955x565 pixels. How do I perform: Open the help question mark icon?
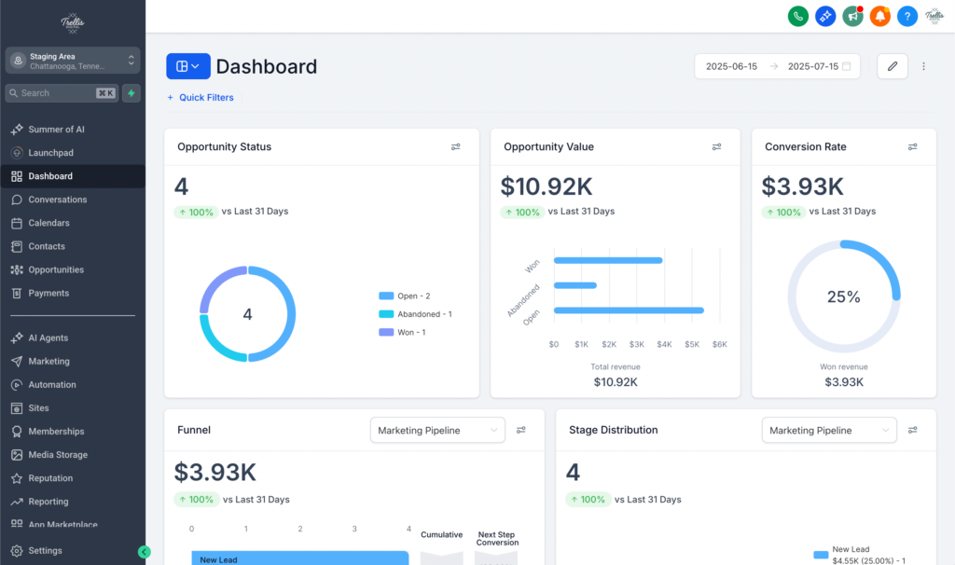907,16
